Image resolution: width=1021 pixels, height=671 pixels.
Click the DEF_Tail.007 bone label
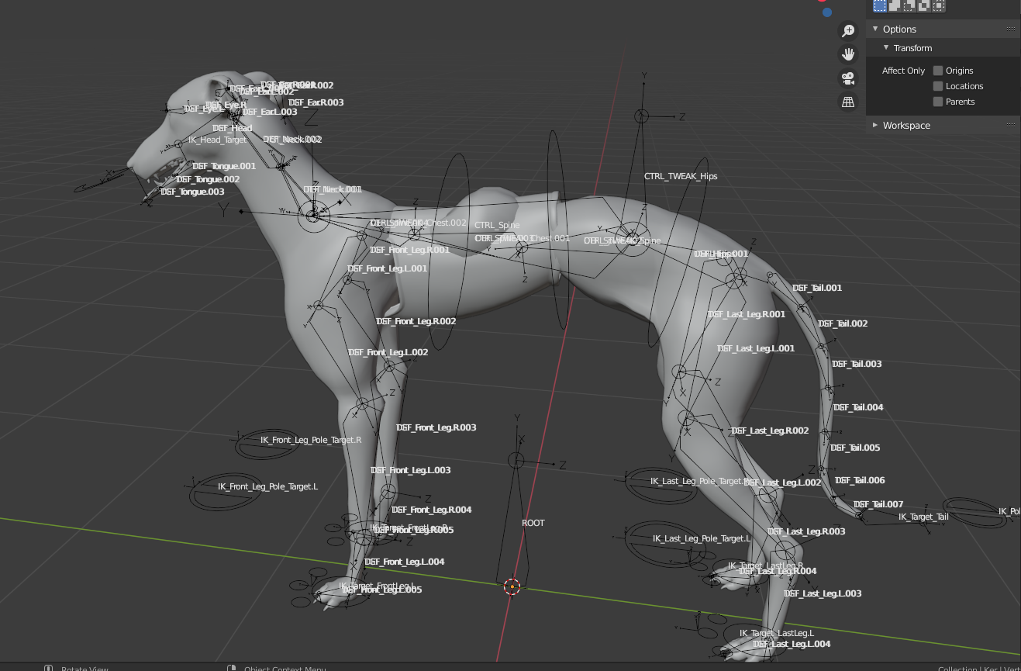(878, 504)
